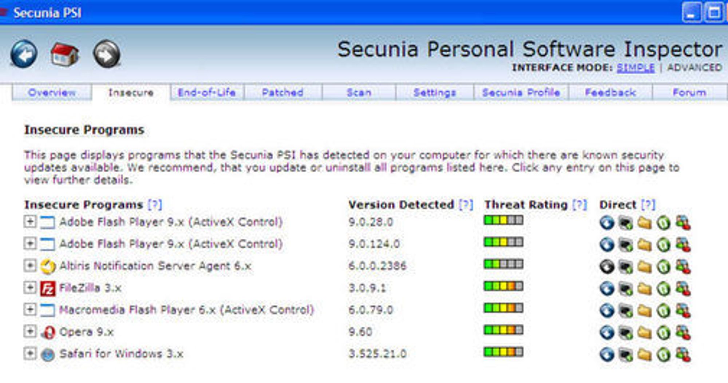728x383 pixels.
Task: Go forward with the grey arrow button
Action: pos(107,54)
